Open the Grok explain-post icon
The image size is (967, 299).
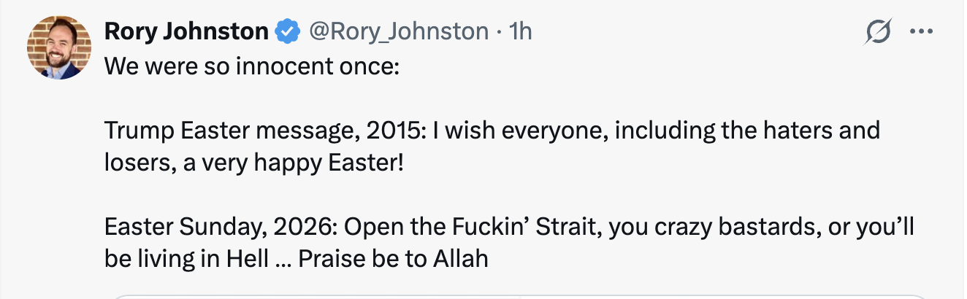tap(877, 32)
